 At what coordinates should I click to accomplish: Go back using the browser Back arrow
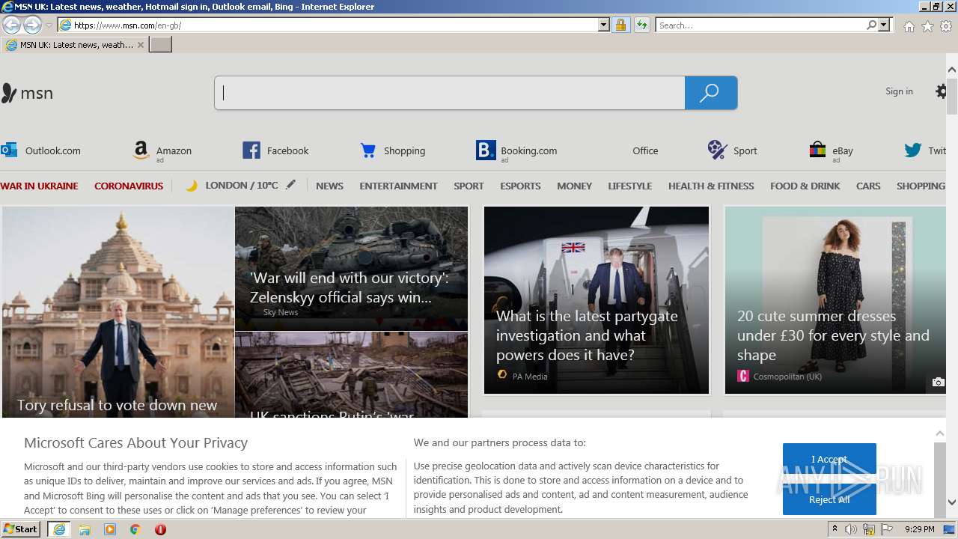[x=12, y=25]
